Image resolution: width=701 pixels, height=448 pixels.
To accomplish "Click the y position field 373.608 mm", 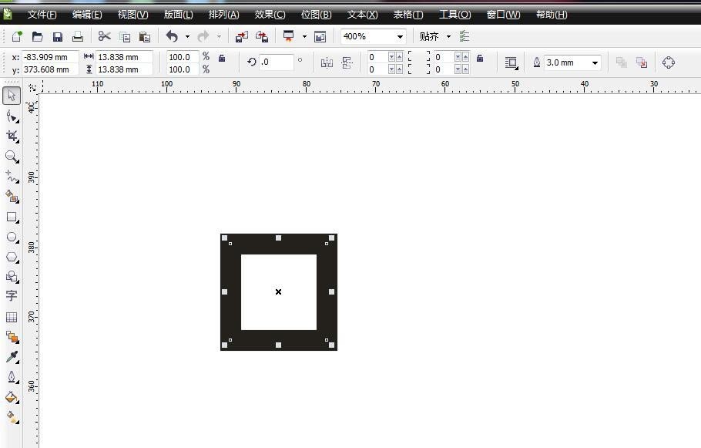I will tap(49, 69).
